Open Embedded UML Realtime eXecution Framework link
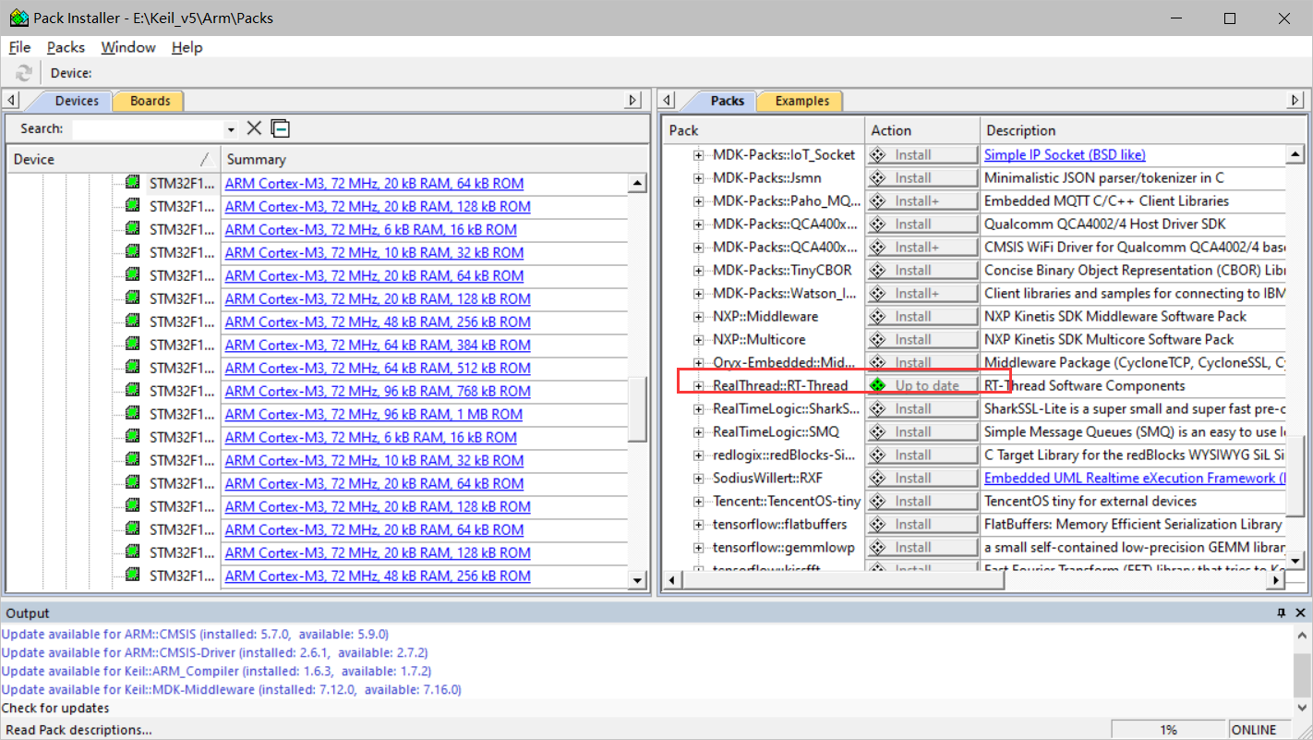Viewport: 1313px width, 740px height. point(1134,478)
